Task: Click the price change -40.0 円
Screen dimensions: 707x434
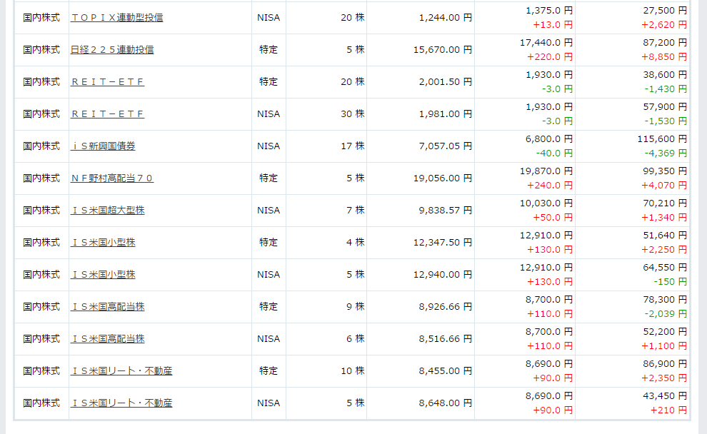Action: tap(554, 153)
